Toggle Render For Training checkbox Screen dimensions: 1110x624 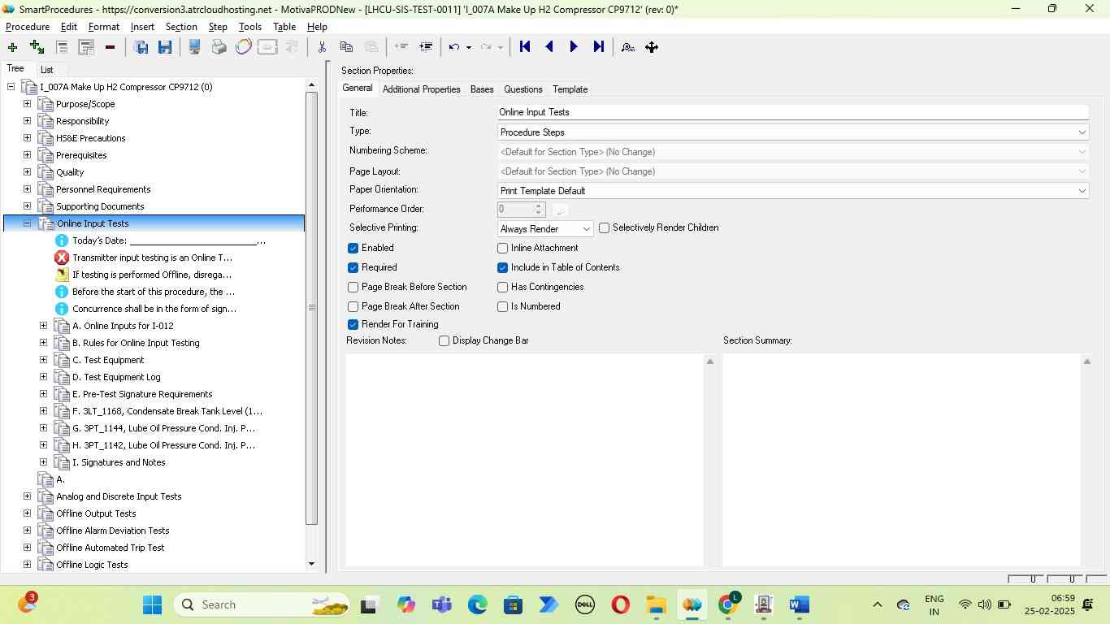click(353, 324)
